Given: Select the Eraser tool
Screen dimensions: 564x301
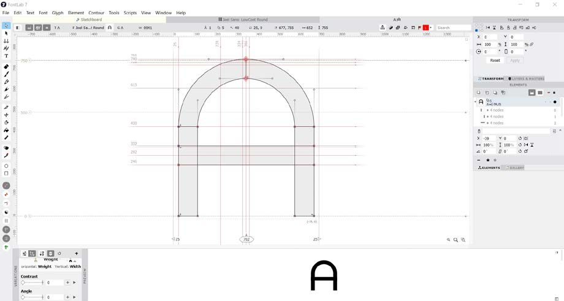Looking at the screenshot, I should 6,67.
